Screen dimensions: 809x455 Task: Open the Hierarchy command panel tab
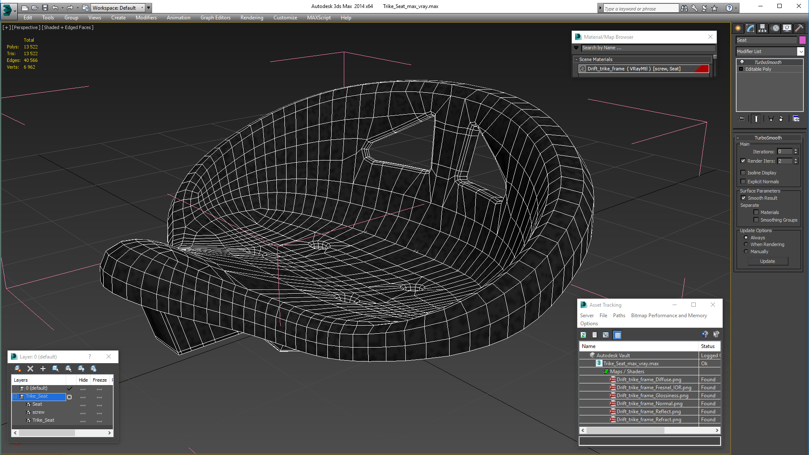(763, 28)
